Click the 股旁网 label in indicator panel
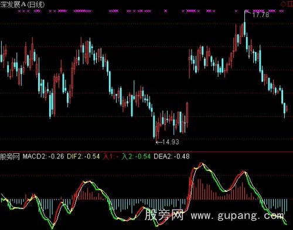293x230 pixels. tap(10, 157)
